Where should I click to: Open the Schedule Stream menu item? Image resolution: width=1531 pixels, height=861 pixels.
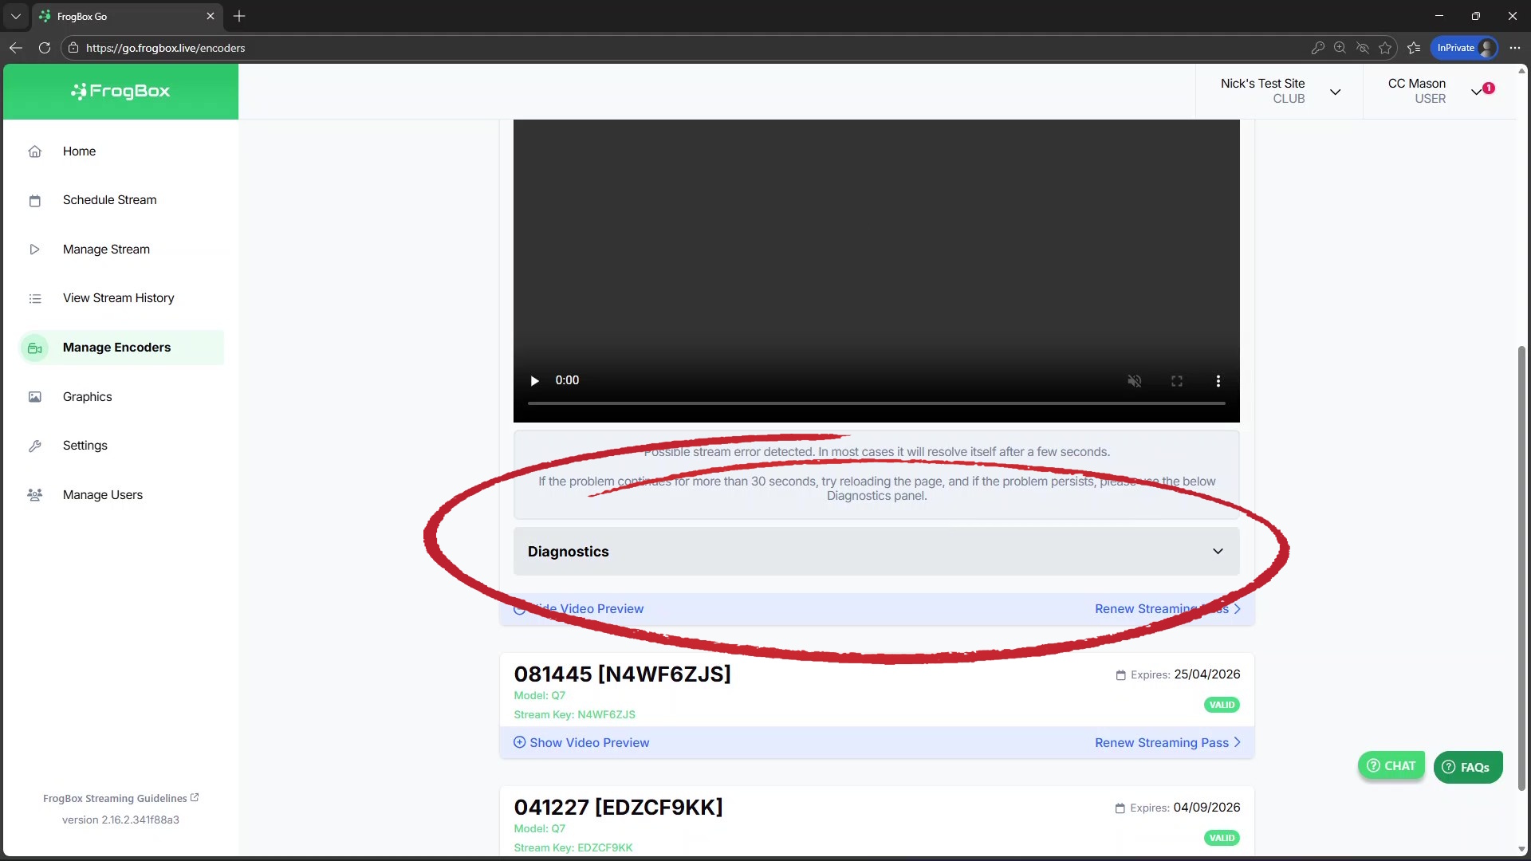pos(109,200)
